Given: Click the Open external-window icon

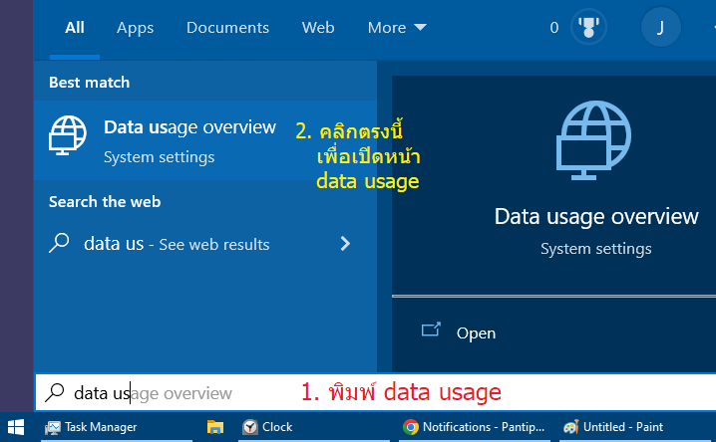Looking at the screenshot, I should [x=431, y=330].
